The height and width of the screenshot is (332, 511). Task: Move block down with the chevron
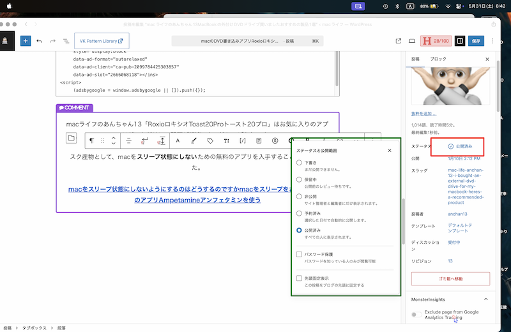(114, 143)
